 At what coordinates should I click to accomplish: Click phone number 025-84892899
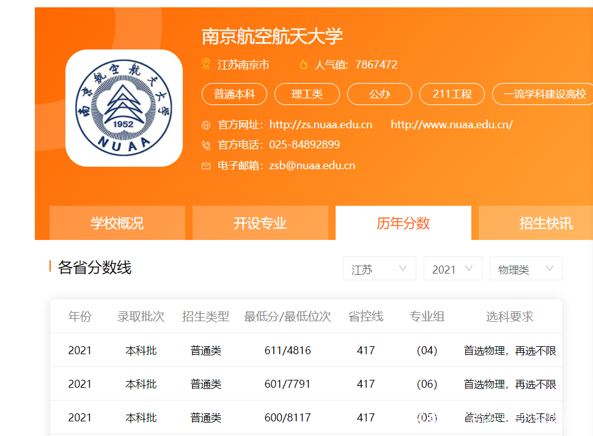tap(304, 145)
